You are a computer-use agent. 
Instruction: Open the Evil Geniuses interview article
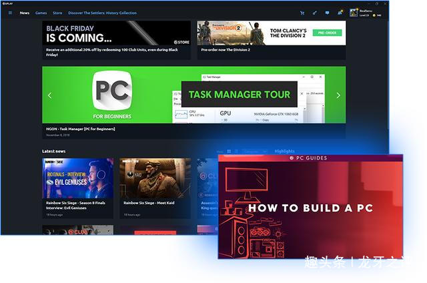[x=78, y=188]
